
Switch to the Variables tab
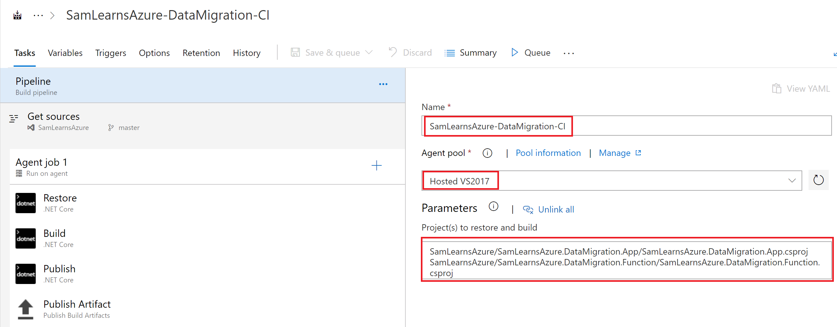point(65,53)
